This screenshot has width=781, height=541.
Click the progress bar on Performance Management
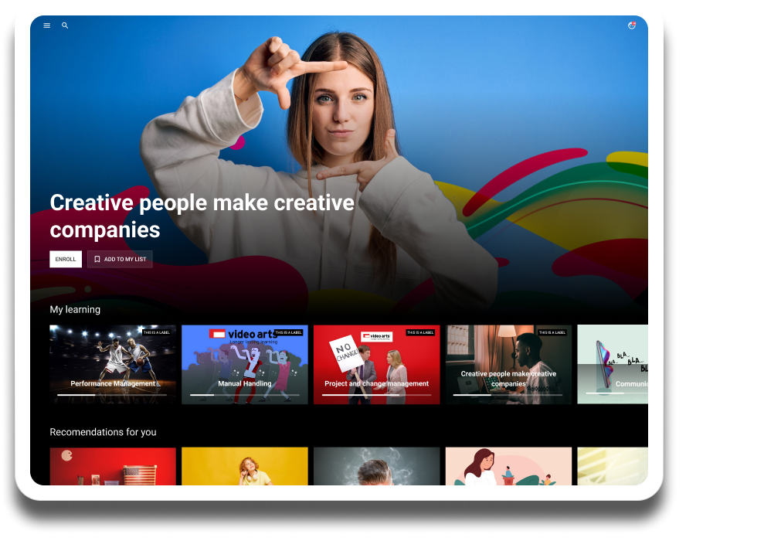pyautogui.click(x=112, y=395)
